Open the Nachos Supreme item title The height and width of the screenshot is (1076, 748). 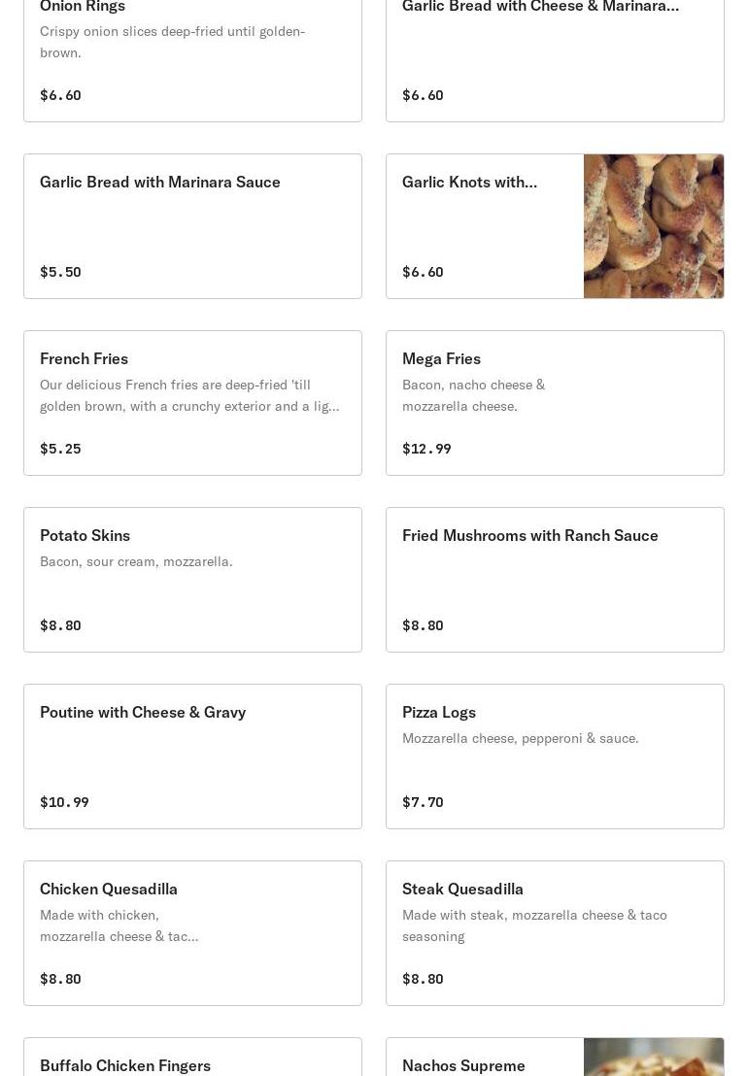click(463, 1065)
